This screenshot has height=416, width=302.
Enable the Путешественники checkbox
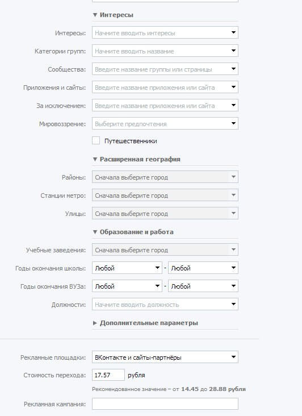(96, 140)
